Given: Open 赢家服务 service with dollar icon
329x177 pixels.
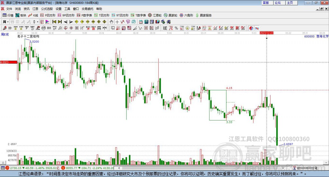Looking at the screenshot, I should (203, 15).
